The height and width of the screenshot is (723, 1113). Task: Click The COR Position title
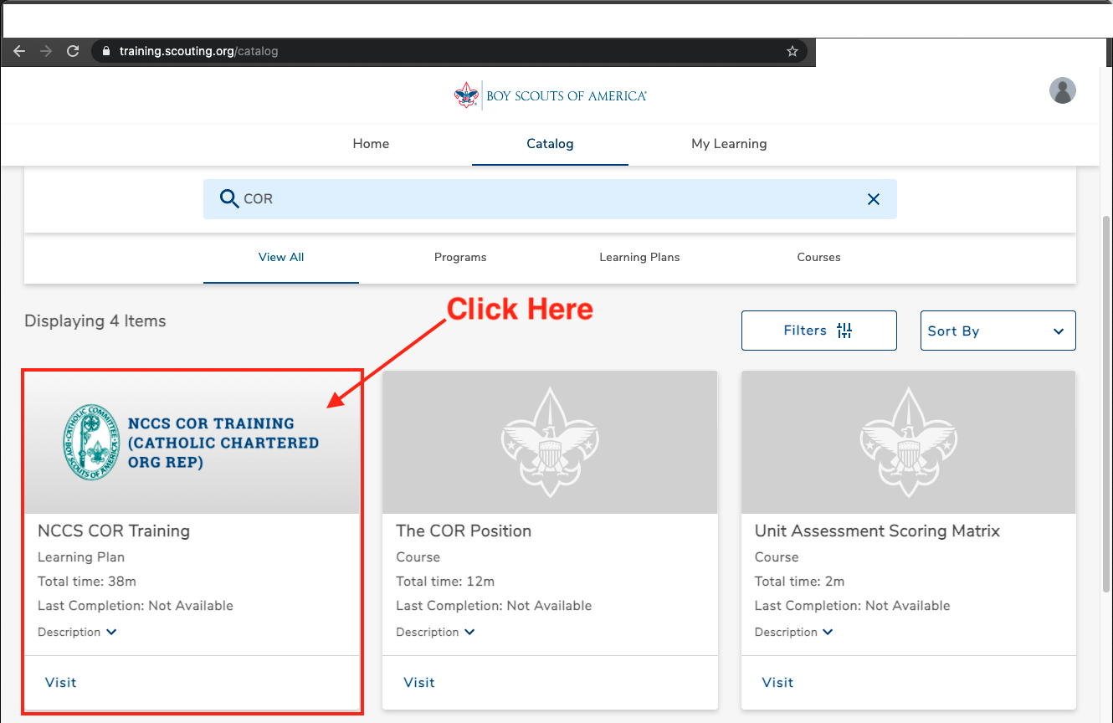464,531
